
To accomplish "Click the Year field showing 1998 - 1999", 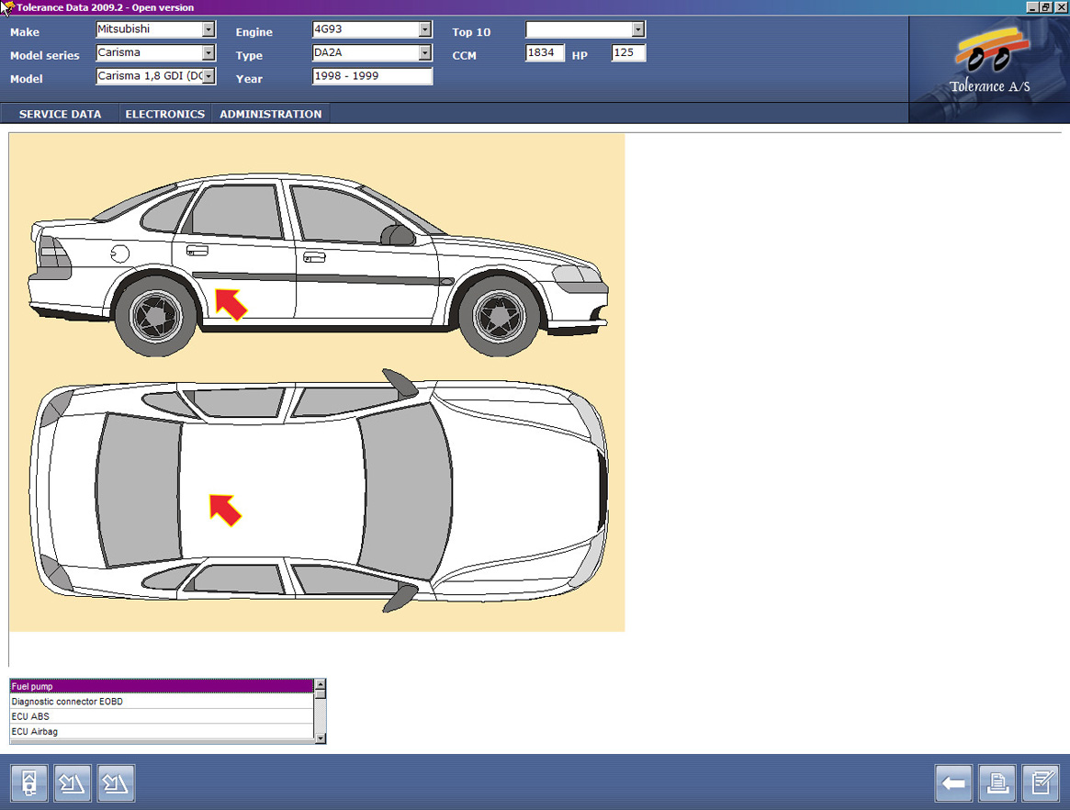I will click(372, 77).
